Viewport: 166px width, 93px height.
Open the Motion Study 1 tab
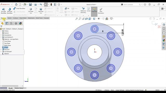(19, 88)
